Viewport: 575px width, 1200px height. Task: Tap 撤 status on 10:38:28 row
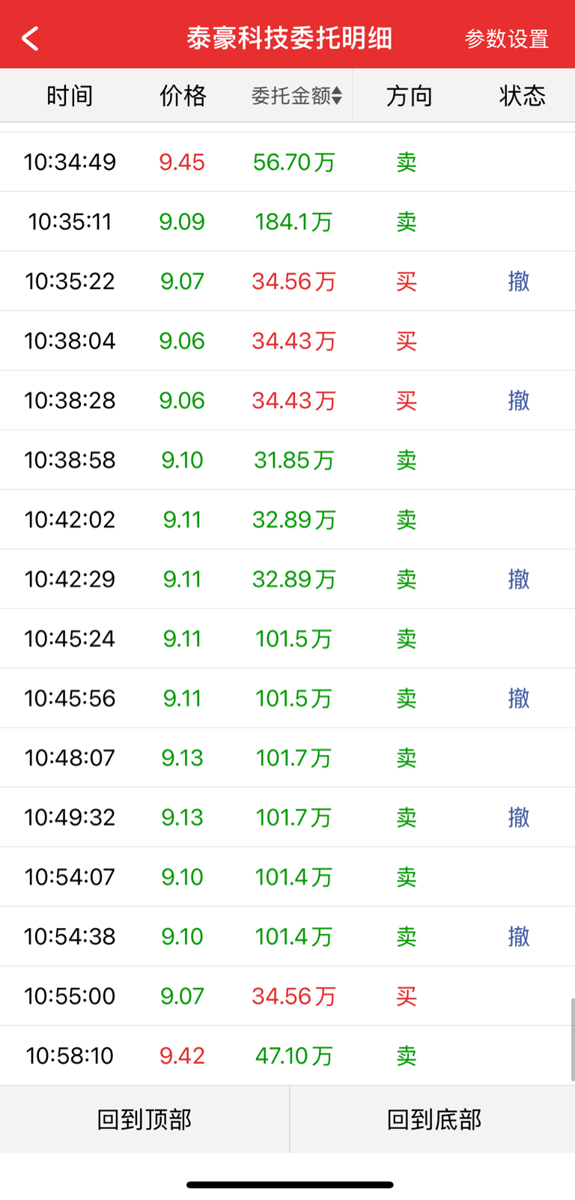[519, 401]
